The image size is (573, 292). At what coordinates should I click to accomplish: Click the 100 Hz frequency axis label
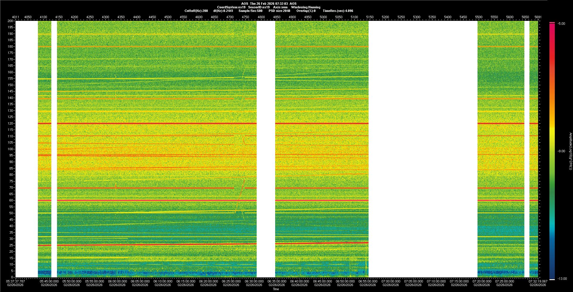point(10,149)
